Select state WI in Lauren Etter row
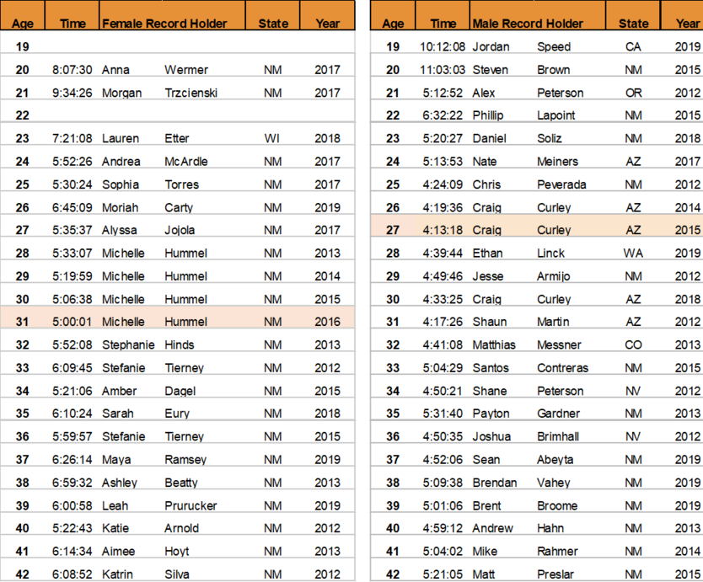The width and height of the screenshot is (703, 582). pyautogui.click(x=271, y=138)
